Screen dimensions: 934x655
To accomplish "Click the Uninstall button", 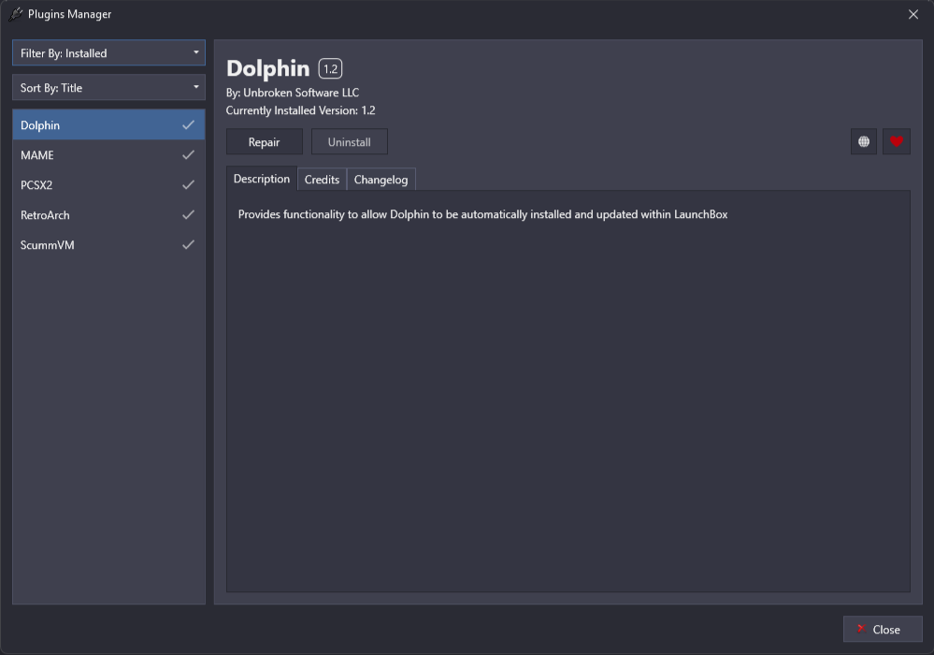I will (x=349, y=142).
